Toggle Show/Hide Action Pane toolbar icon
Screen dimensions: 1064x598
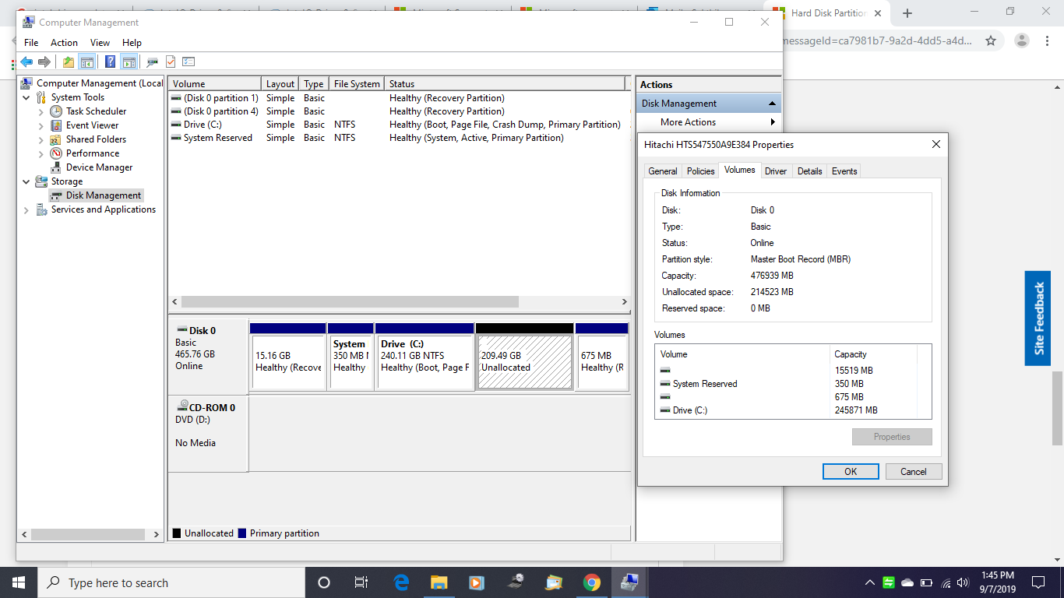click(x=129, y=62)
